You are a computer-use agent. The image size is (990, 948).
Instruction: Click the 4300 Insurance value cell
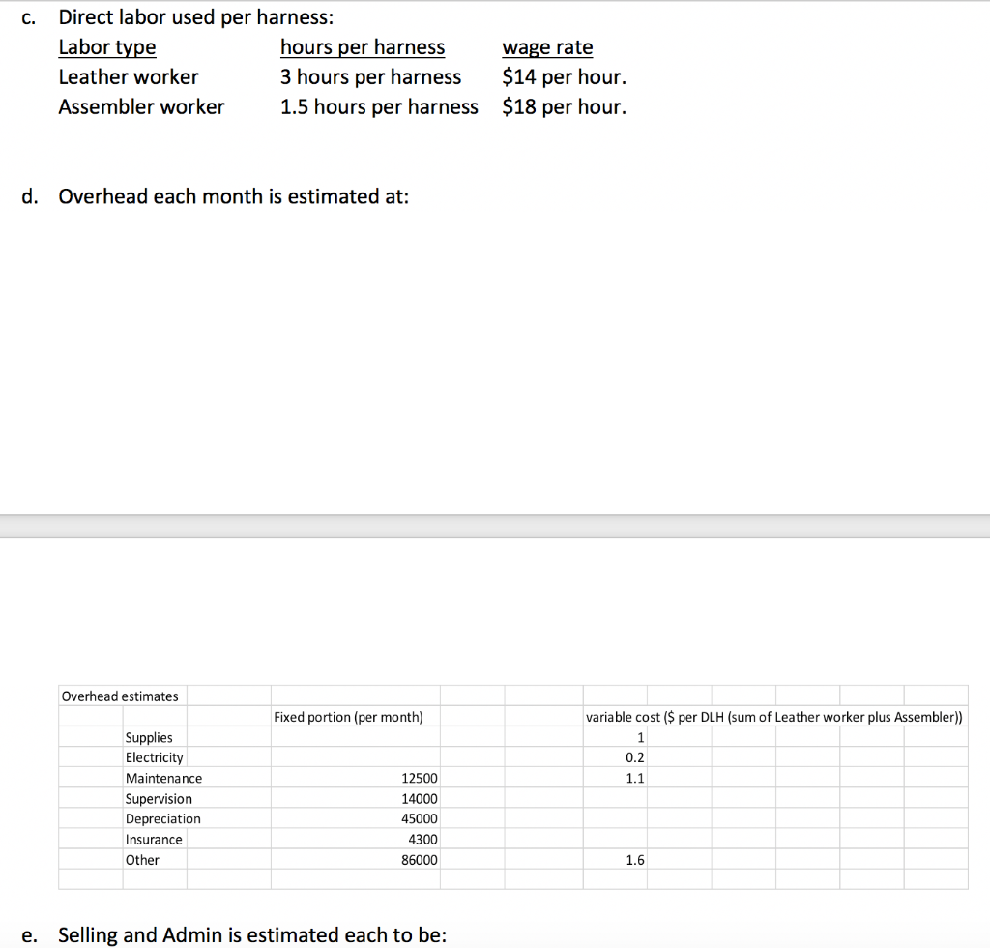pos(421,839)
